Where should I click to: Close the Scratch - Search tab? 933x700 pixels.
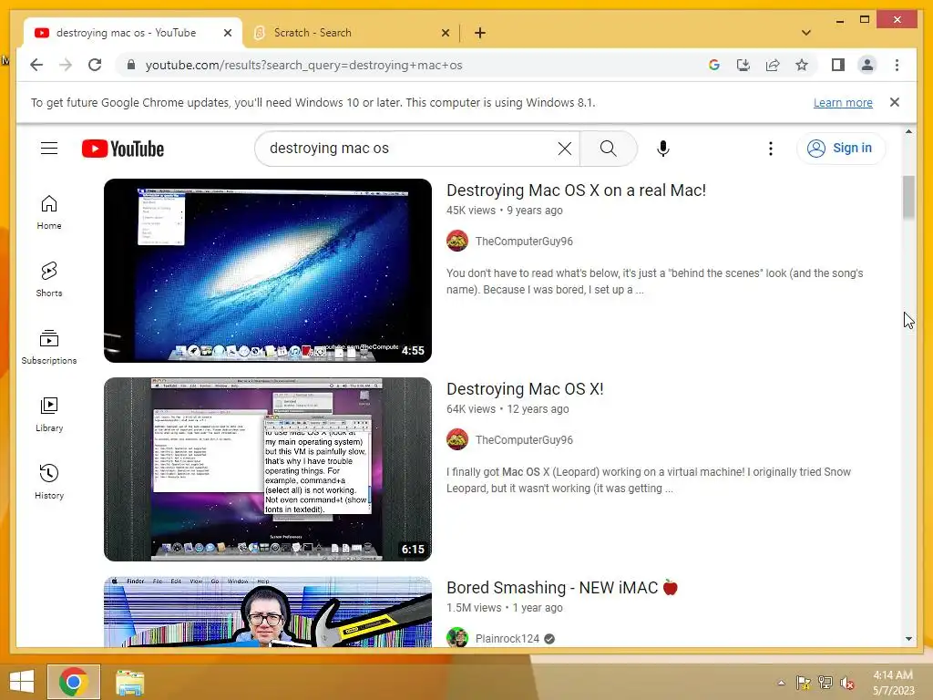445,33
